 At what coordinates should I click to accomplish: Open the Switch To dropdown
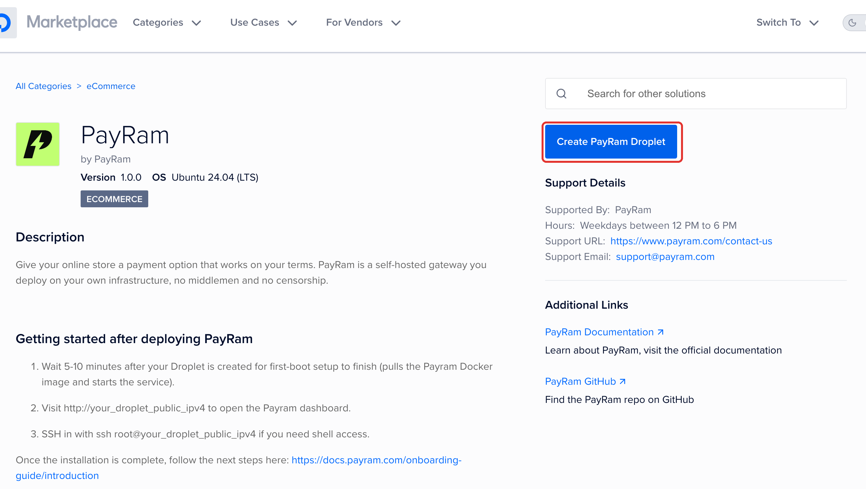pos(787,22)
